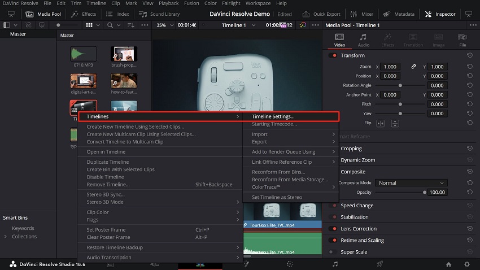Open the Workspace menu
The image size is (480, 270).
(x=258, y=3)
